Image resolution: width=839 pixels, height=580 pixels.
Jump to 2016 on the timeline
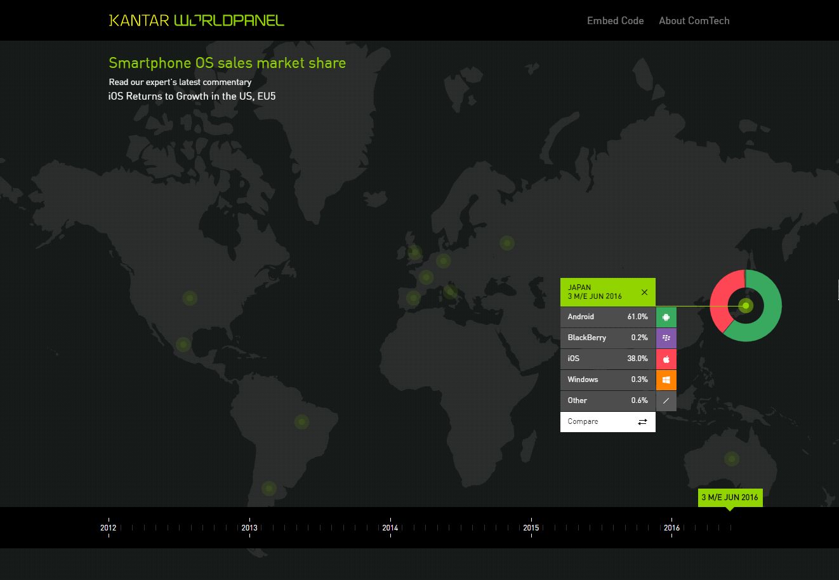(671, 528)
